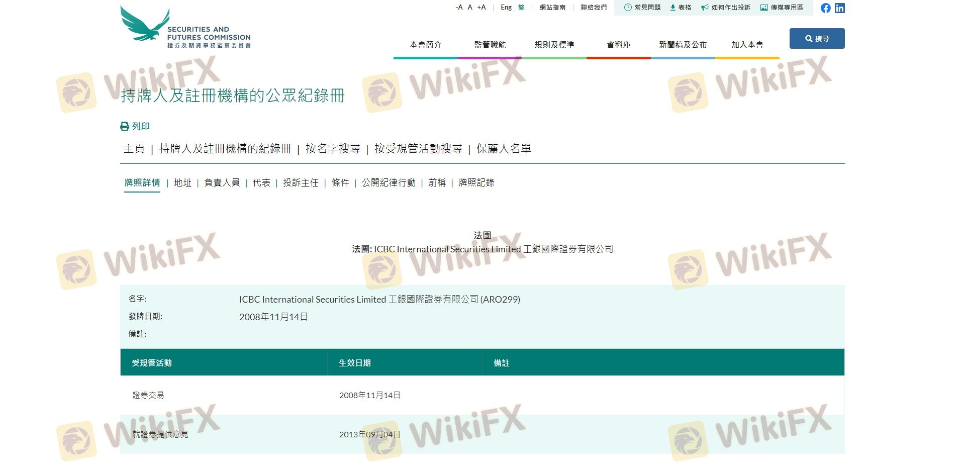Switch language to Eng
This screenshot has height=471, width=965.
click(506, 8)
